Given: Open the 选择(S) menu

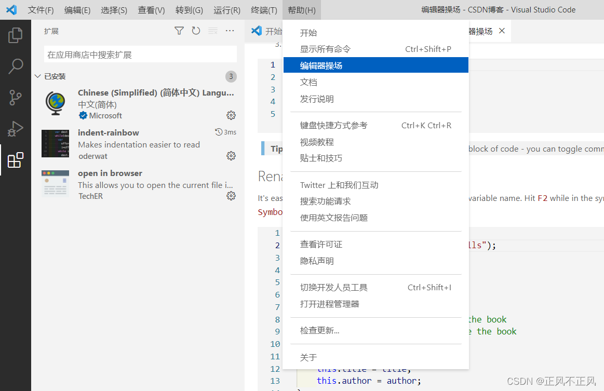Looking at the screenshot, I should pos(114,10).
